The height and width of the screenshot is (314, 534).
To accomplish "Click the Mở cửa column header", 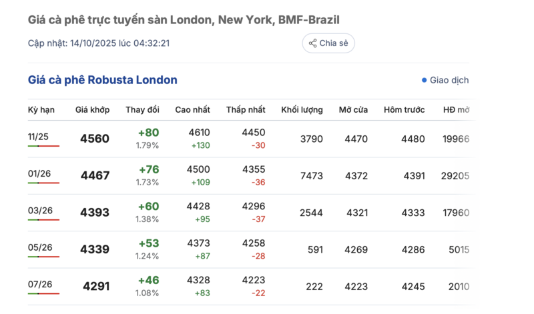I will coord(353,109).
